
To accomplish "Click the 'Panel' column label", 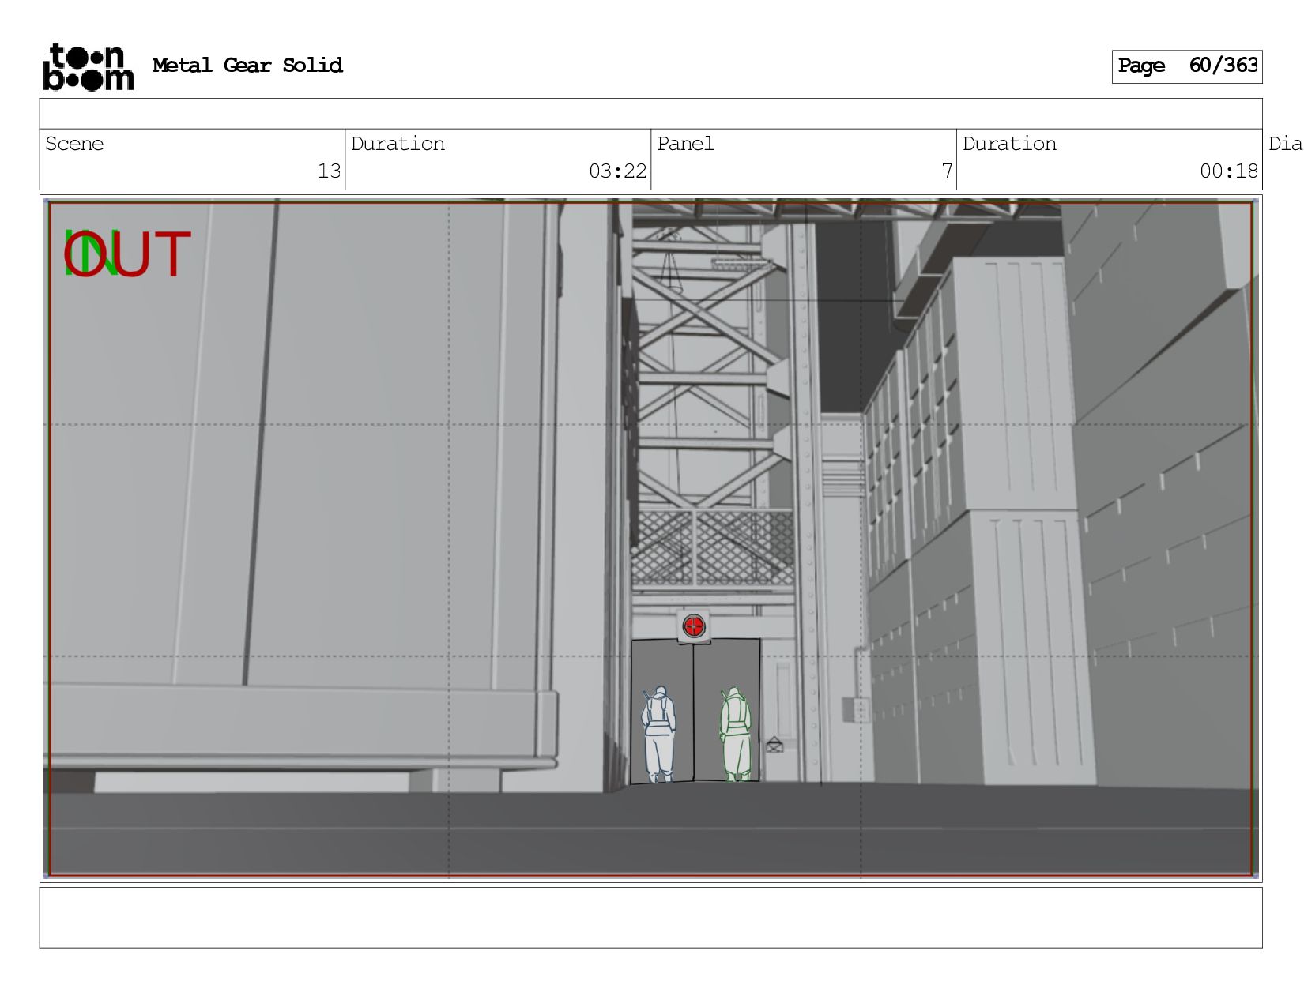I will point(685,144).
